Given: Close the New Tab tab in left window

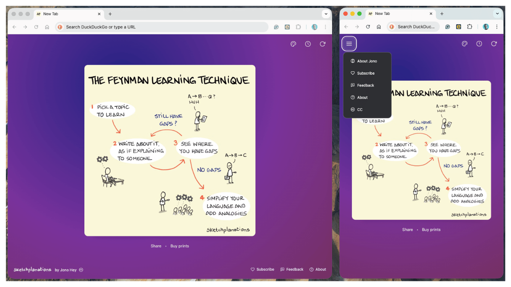Looking at the screenshot, I should (99, 14).
